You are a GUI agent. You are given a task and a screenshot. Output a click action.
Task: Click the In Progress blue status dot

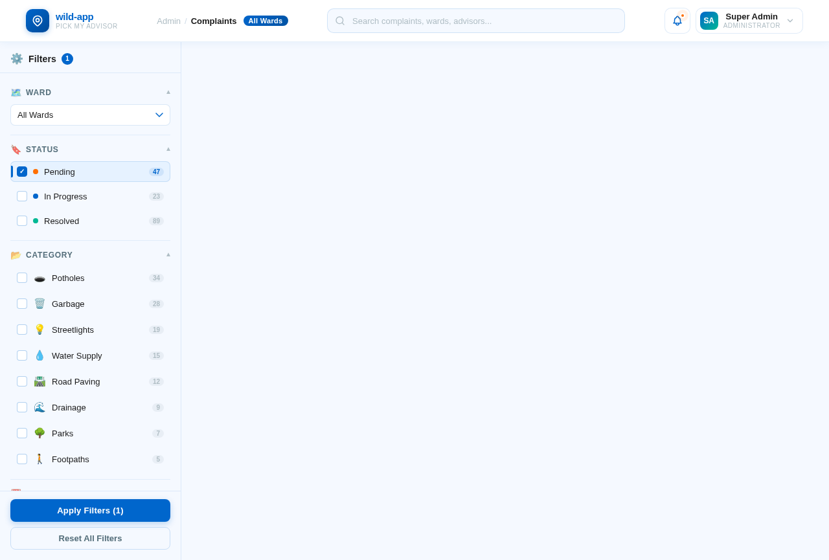[x=36, y=196]
